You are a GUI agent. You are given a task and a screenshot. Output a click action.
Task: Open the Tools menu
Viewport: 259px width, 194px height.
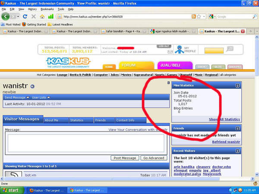61,9
